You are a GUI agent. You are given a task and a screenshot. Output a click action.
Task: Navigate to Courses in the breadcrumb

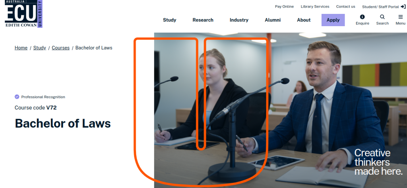point(60,48)
